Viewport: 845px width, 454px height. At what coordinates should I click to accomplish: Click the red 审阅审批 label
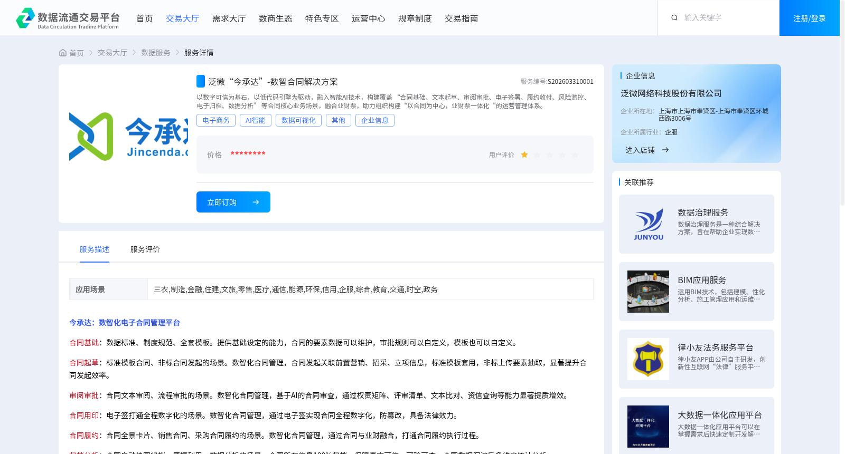pyautogui.click(x=84, y=395)
